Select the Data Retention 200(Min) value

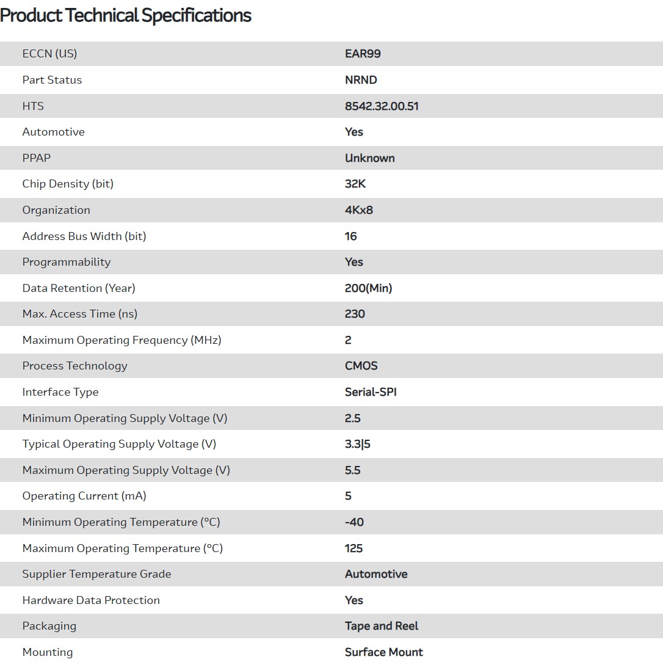point(368,288)
